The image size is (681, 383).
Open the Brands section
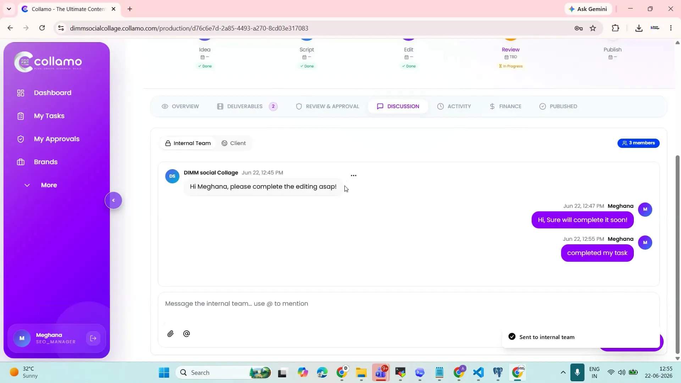point(37,162)
